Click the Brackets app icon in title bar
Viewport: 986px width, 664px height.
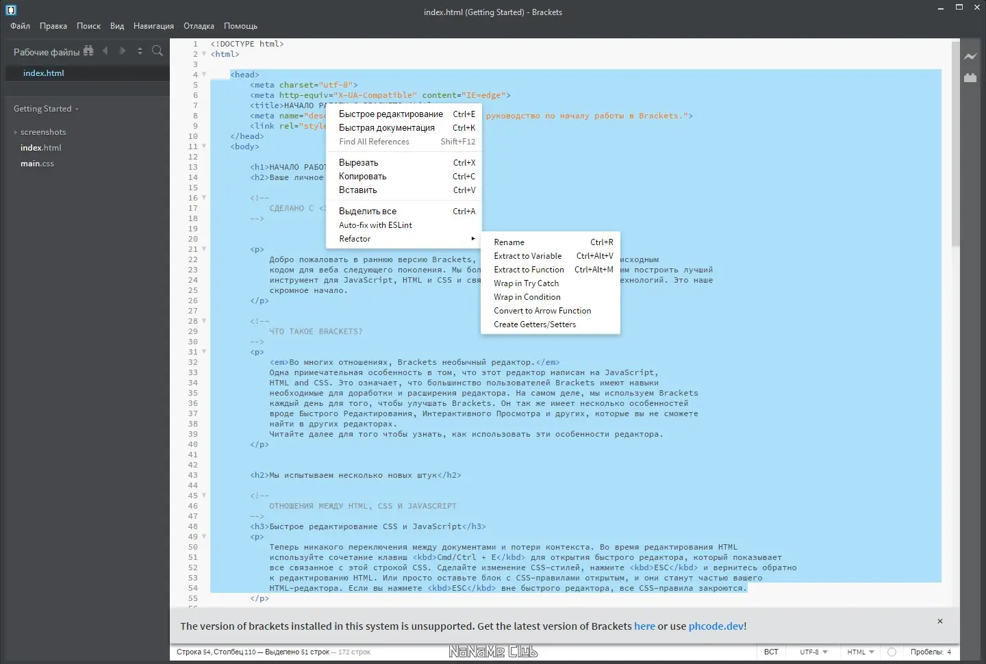(11, 10)
